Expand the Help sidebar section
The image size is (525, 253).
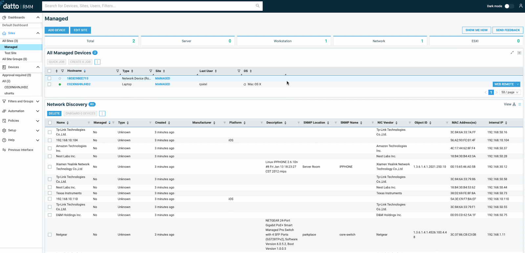coord(38,140)
